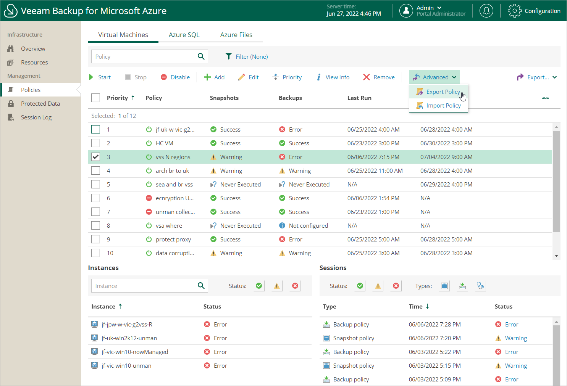Viewport: 567px width, 386px height.
Task: Click the policy search magnifier icon
Action: point(201,56)
